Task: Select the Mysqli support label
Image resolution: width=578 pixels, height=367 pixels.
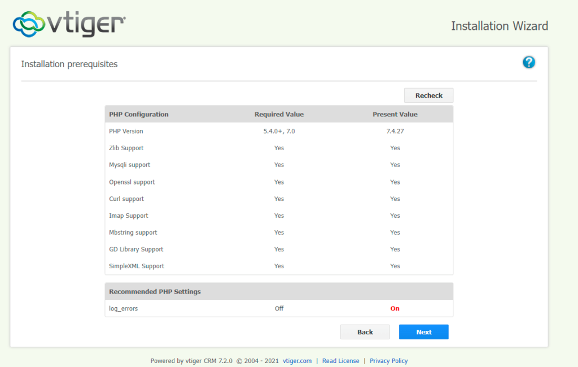Action: point(129,165)
